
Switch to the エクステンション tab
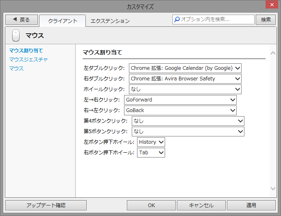(x=110, y=21)
